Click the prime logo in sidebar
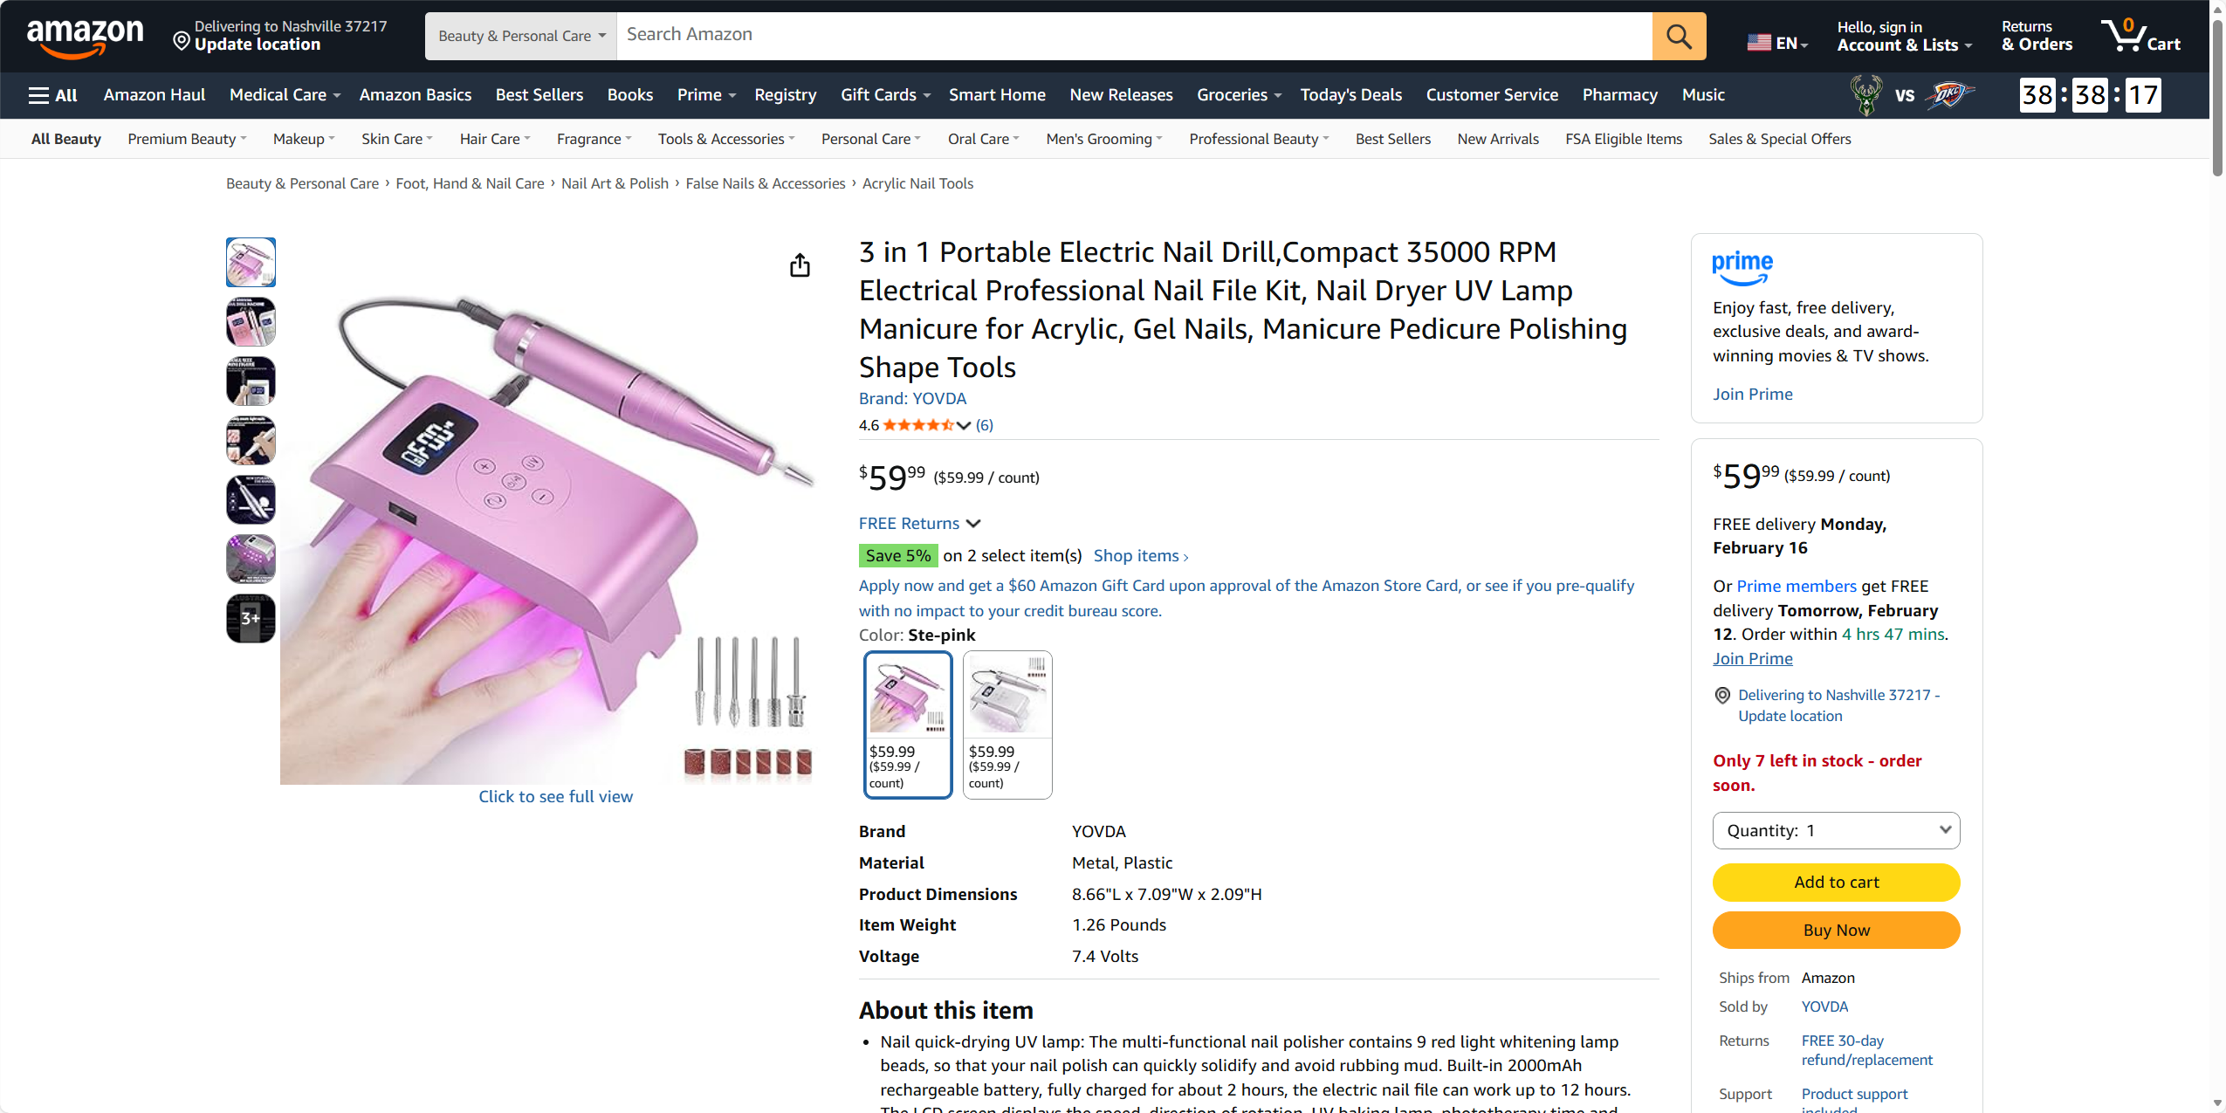2226x1113 pixels. [1742, 267]
